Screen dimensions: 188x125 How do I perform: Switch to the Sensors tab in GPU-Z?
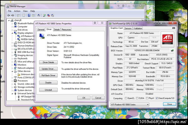(128, 28)
